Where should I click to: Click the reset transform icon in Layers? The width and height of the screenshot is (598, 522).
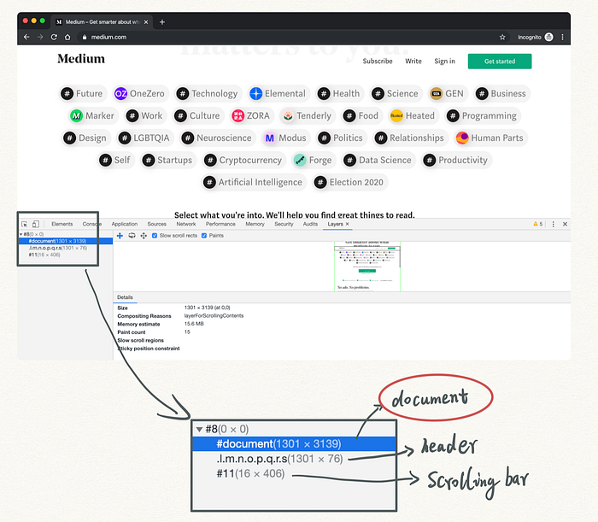coord(144,236)
